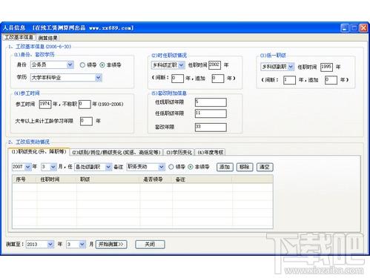370x278 pixels.
Task: Click the 套改年限 field showing 33
Action: 211,127
